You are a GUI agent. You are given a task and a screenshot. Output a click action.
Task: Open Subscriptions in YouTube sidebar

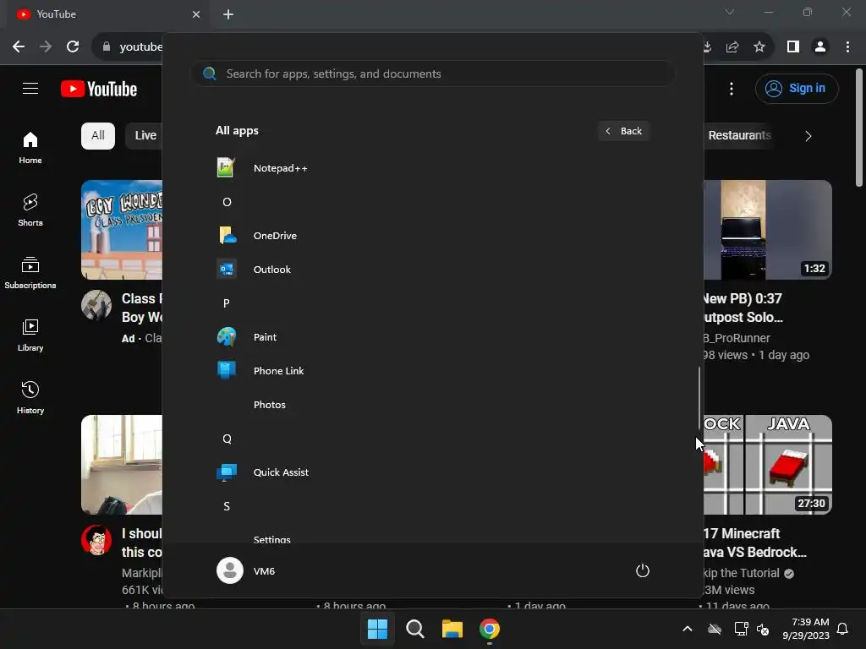pyautogui.click(x=30, y=273)
